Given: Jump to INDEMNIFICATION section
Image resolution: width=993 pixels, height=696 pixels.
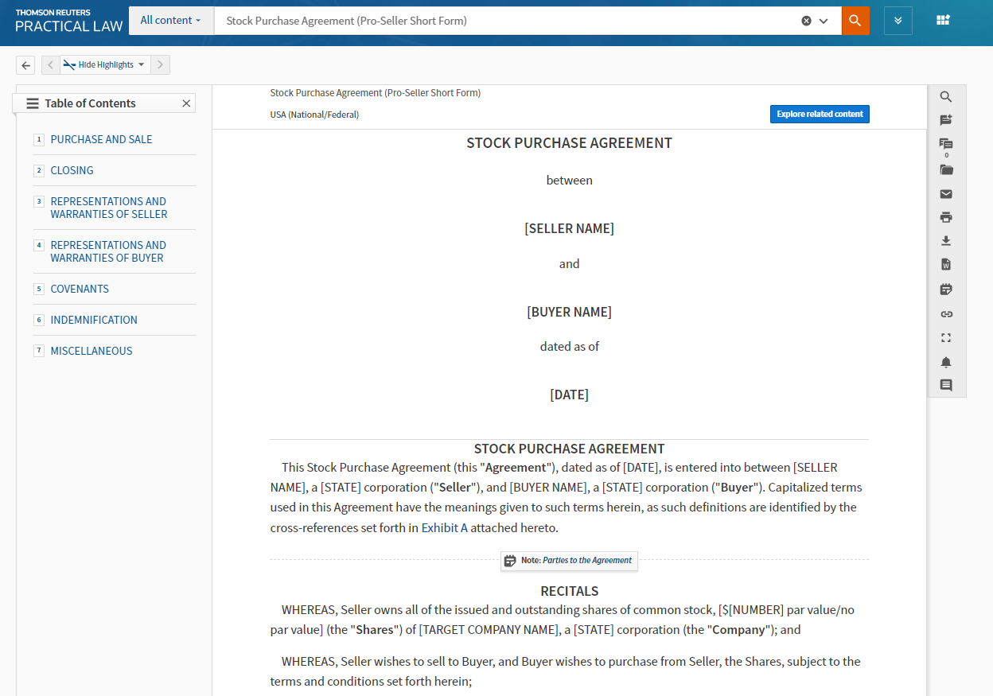Looking at the screenshot, I should coord(94,320).
